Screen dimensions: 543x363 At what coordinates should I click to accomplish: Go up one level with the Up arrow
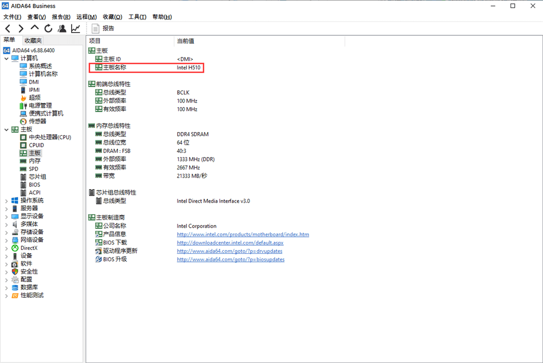[35, 28]
